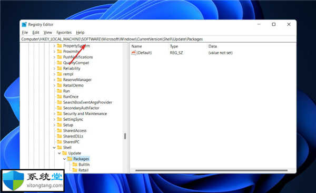Click the REG_SZ type cell
Screen dimensions: 316x193
click(x=176, y=53)
